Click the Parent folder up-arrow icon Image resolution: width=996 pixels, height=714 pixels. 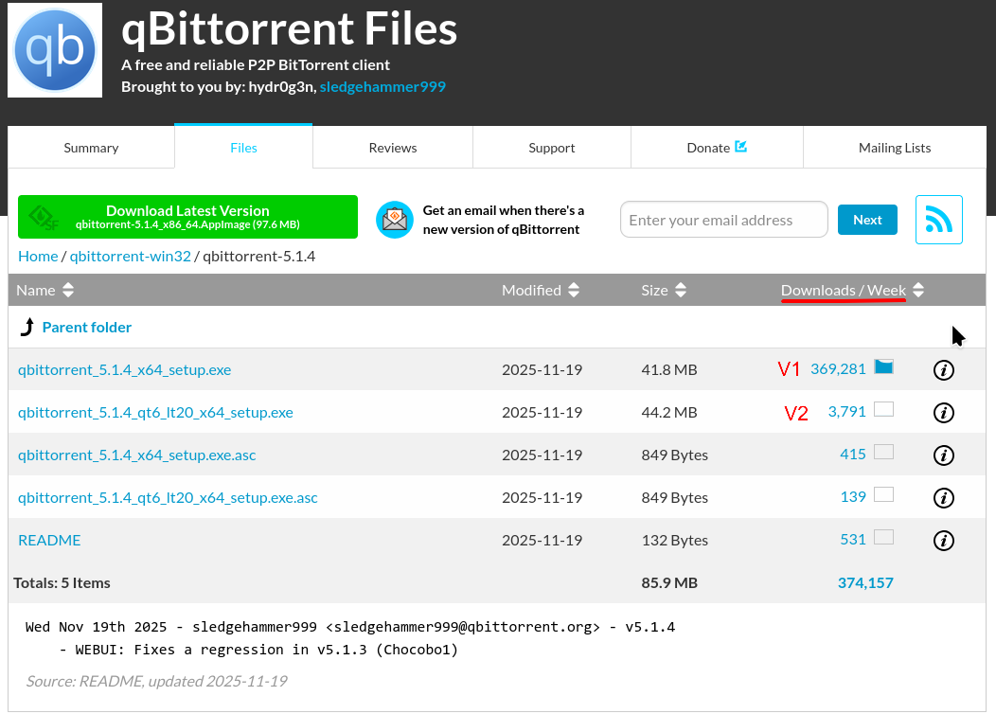pos(27,327)
